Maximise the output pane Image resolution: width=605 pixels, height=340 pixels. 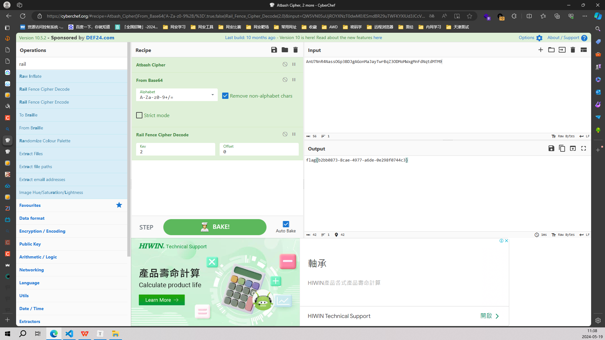click(584, 148)
